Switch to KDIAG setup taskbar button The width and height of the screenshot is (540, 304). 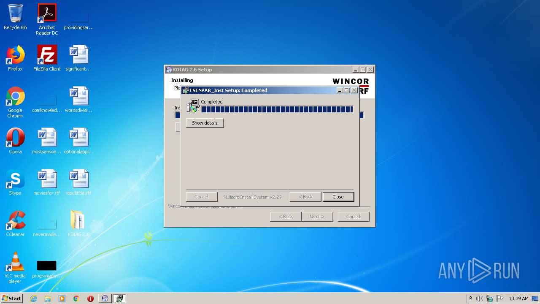(105, 299)
